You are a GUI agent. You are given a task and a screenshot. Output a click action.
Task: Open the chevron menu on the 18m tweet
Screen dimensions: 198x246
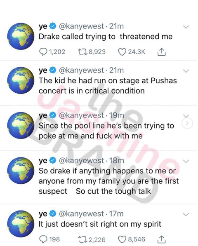tap(186, 161)
